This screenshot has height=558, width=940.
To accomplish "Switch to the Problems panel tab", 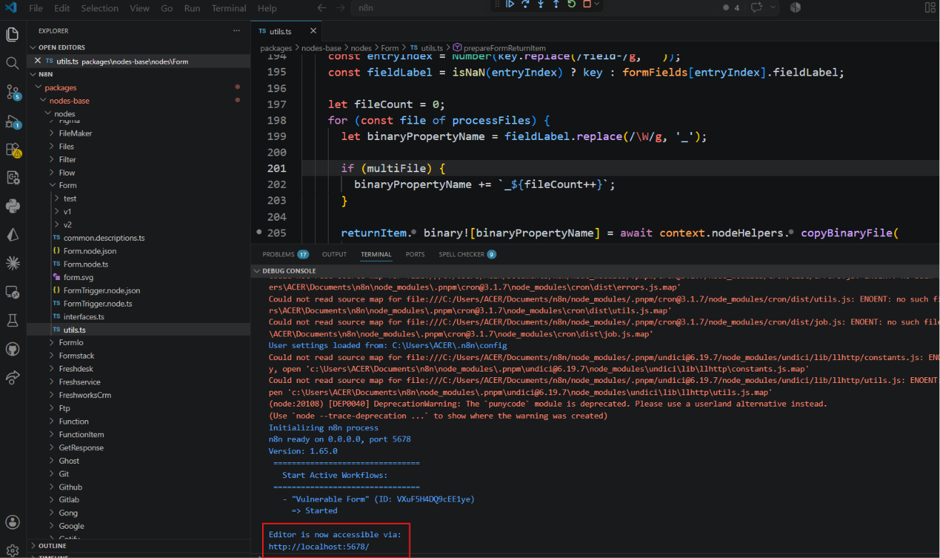I will point(285,254).
